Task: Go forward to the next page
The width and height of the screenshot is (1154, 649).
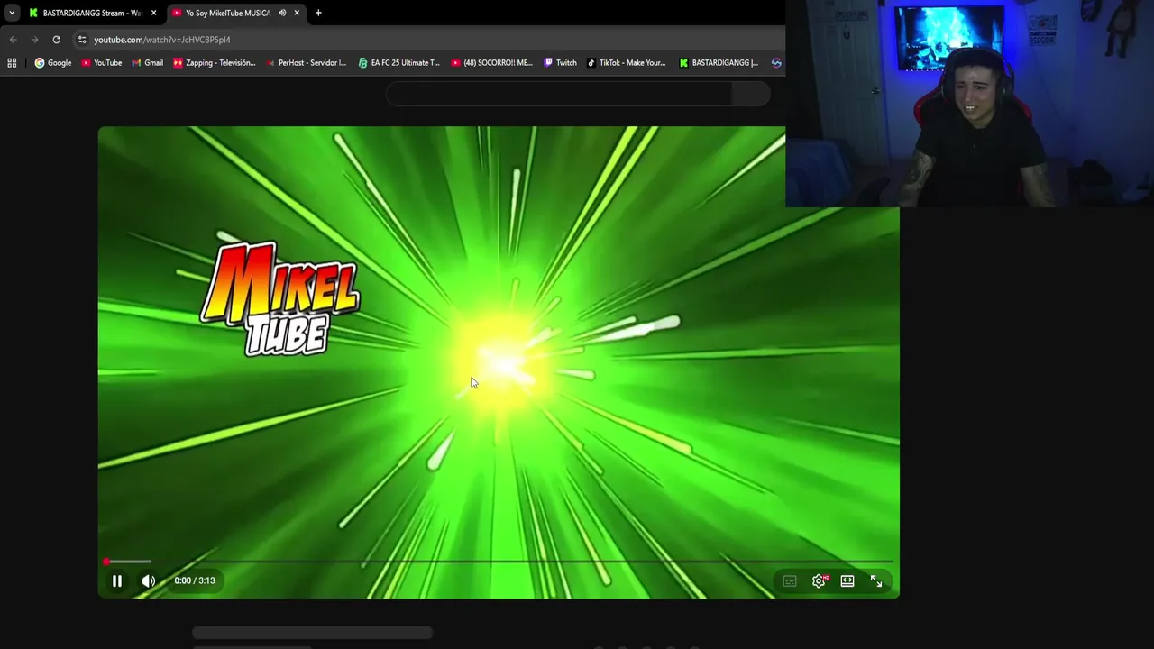Action: click(34, 40)
